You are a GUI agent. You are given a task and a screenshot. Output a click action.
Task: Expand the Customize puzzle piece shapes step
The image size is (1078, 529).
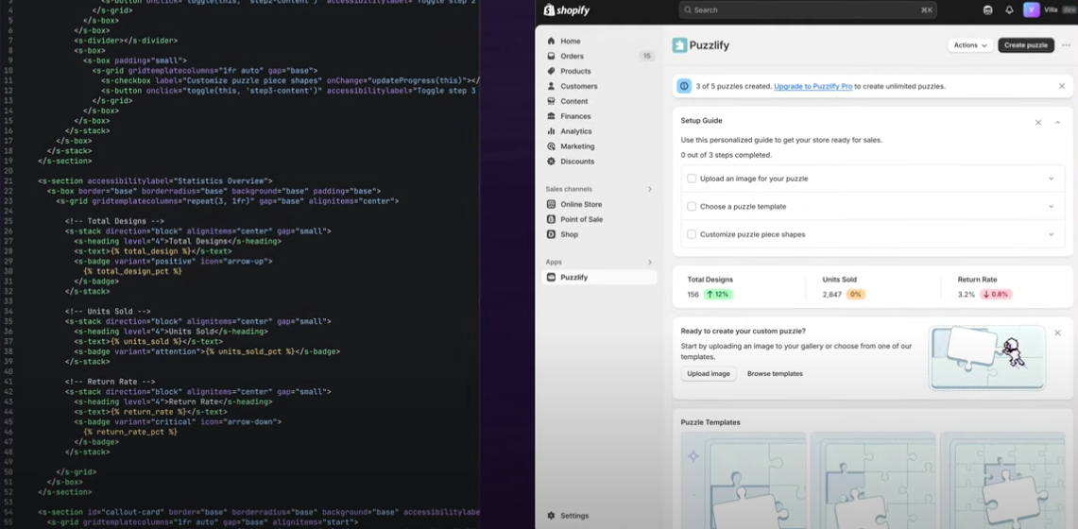pos(1051,234)
